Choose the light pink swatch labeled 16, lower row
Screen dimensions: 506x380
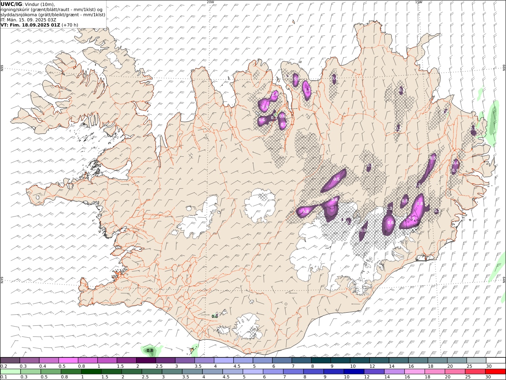414,372
